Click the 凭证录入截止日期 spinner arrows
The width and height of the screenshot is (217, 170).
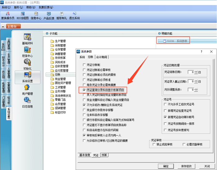[x=196, y=81]
